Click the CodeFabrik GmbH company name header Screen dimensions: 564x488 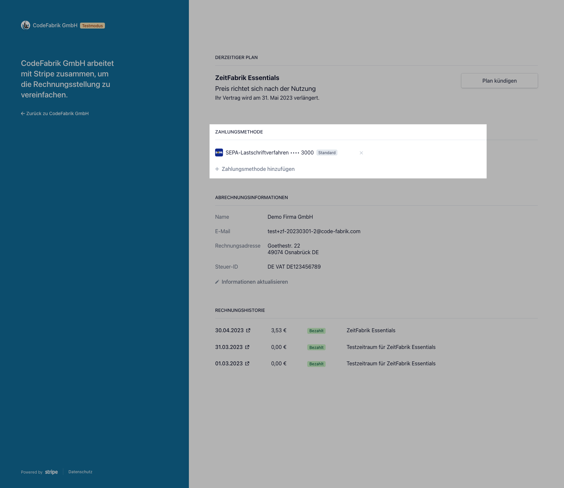pyautogui.click(x=55, y=25)
